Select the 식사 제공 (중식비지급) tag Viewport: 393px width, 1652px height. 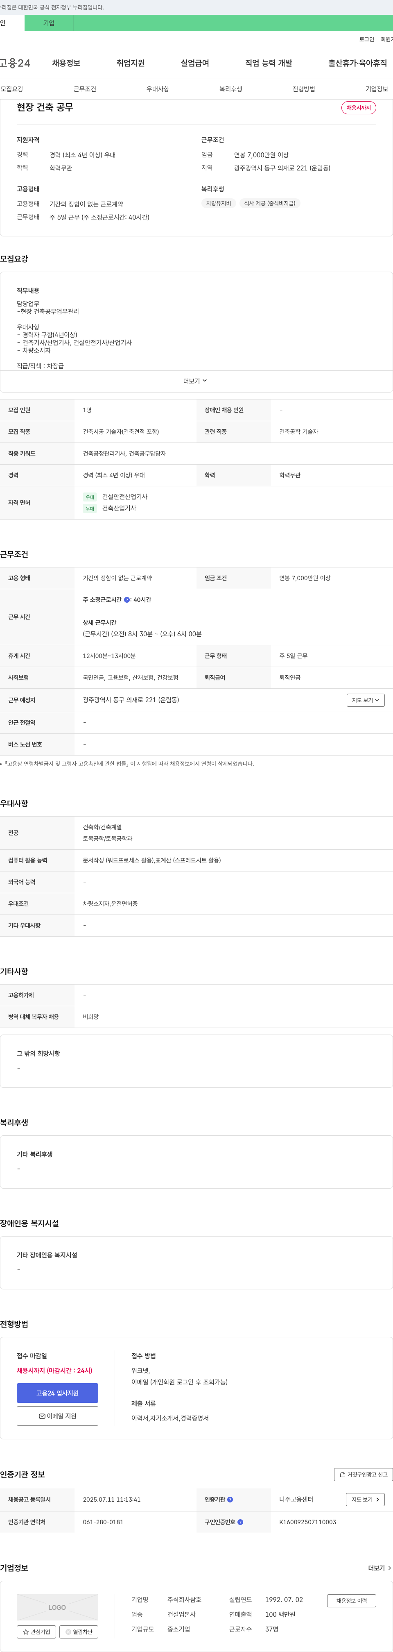tap(270, 203)
